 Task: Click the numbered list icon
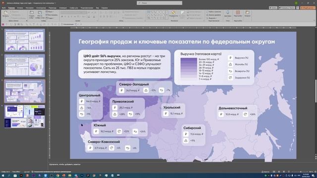106,12
